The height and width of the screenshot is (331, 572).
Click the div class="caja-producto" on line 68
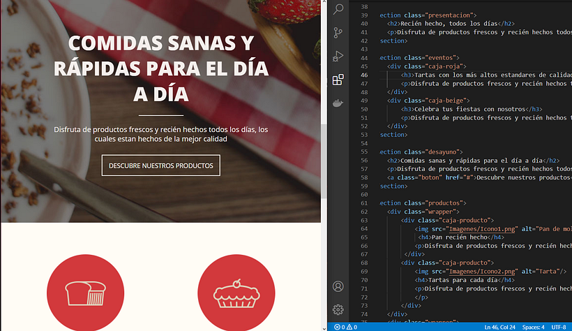point(447,263)
